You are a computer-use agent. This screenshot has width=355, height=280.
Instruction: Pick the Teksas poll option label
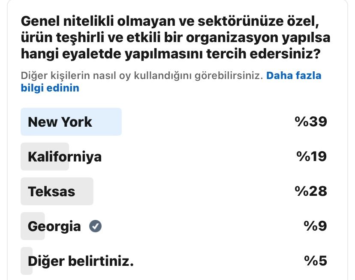pos(51,192)
